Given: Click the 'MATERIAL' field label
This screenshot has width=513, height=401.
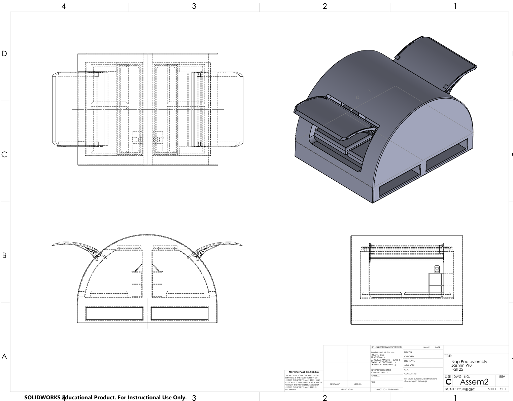Looking at the screenshot, I should 375,376.
